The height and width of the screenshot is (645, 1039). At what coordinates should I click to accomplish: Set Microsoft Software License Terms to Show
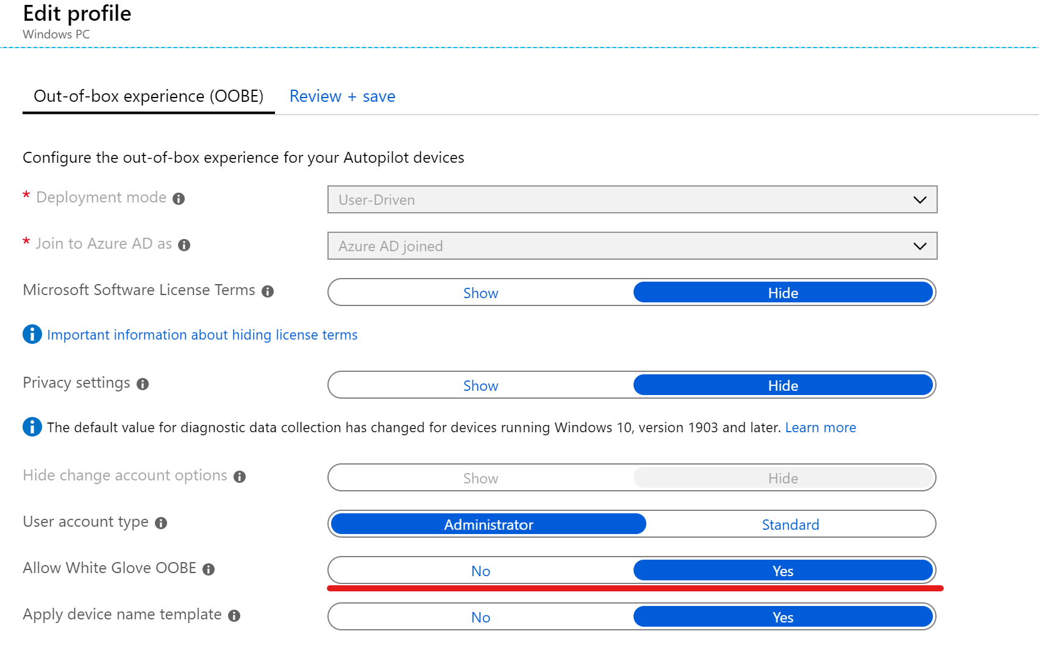pos(480,293)
